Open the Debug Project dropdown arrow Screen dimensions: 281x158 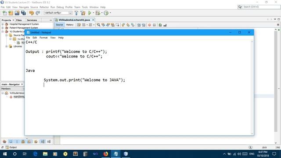[x=102, y=13]
